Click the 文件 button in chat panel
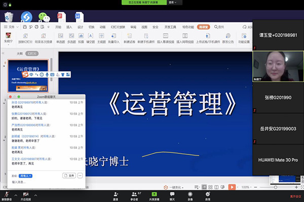Viewport: 304px width, 202px height. click(x=69, y=176)
